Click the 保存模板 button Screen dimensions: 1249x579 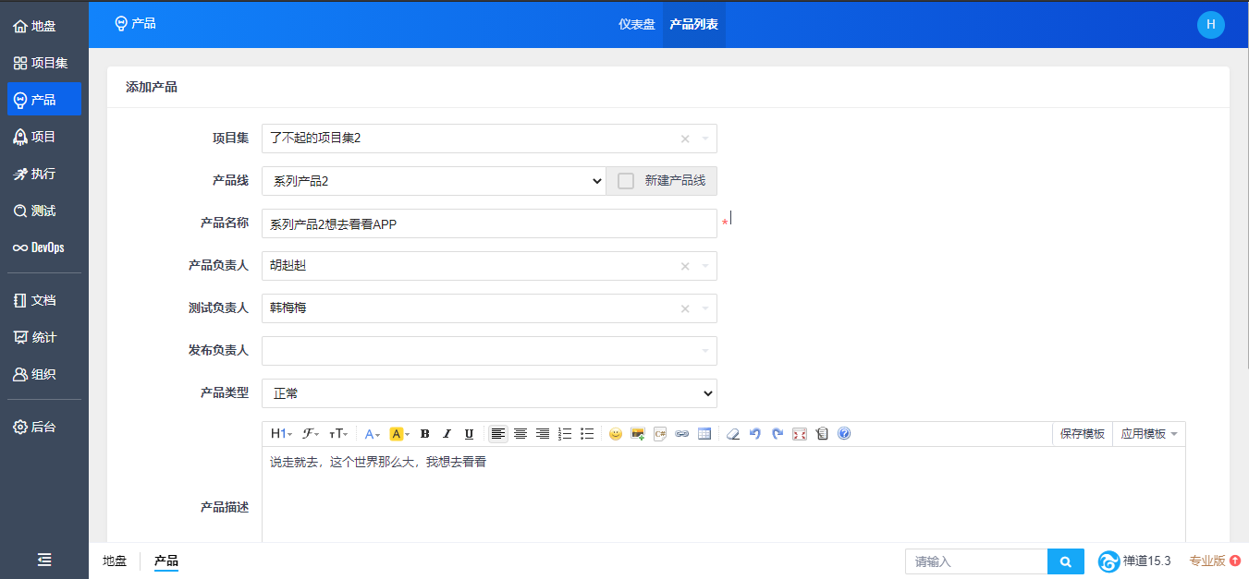pos(1082,434)
